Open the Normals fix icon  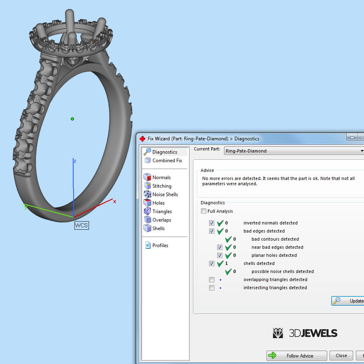[147, 178]
